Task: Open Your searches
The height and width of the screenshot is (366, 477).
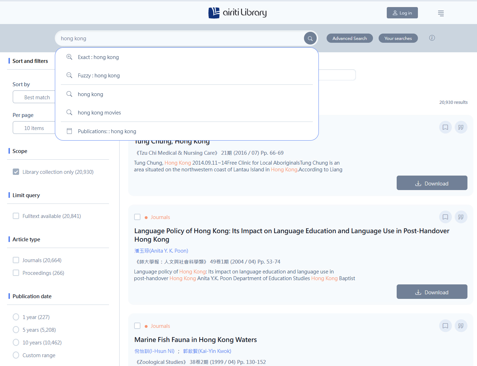Action: click(398, 38)
